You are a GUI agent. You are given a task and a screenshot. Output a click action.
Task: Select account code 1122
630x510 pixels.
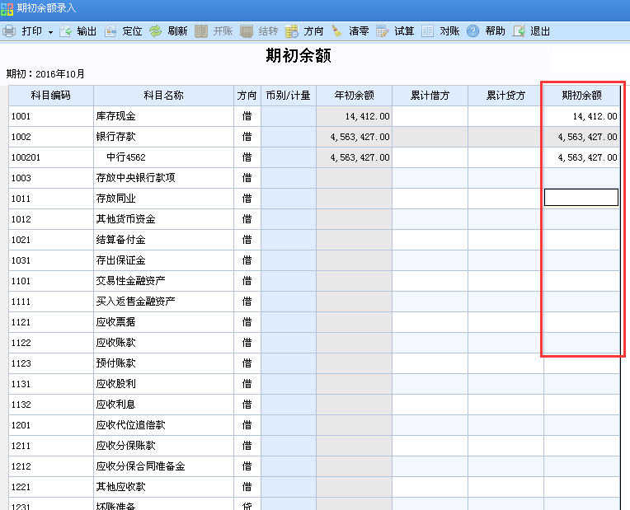point(21,343)
